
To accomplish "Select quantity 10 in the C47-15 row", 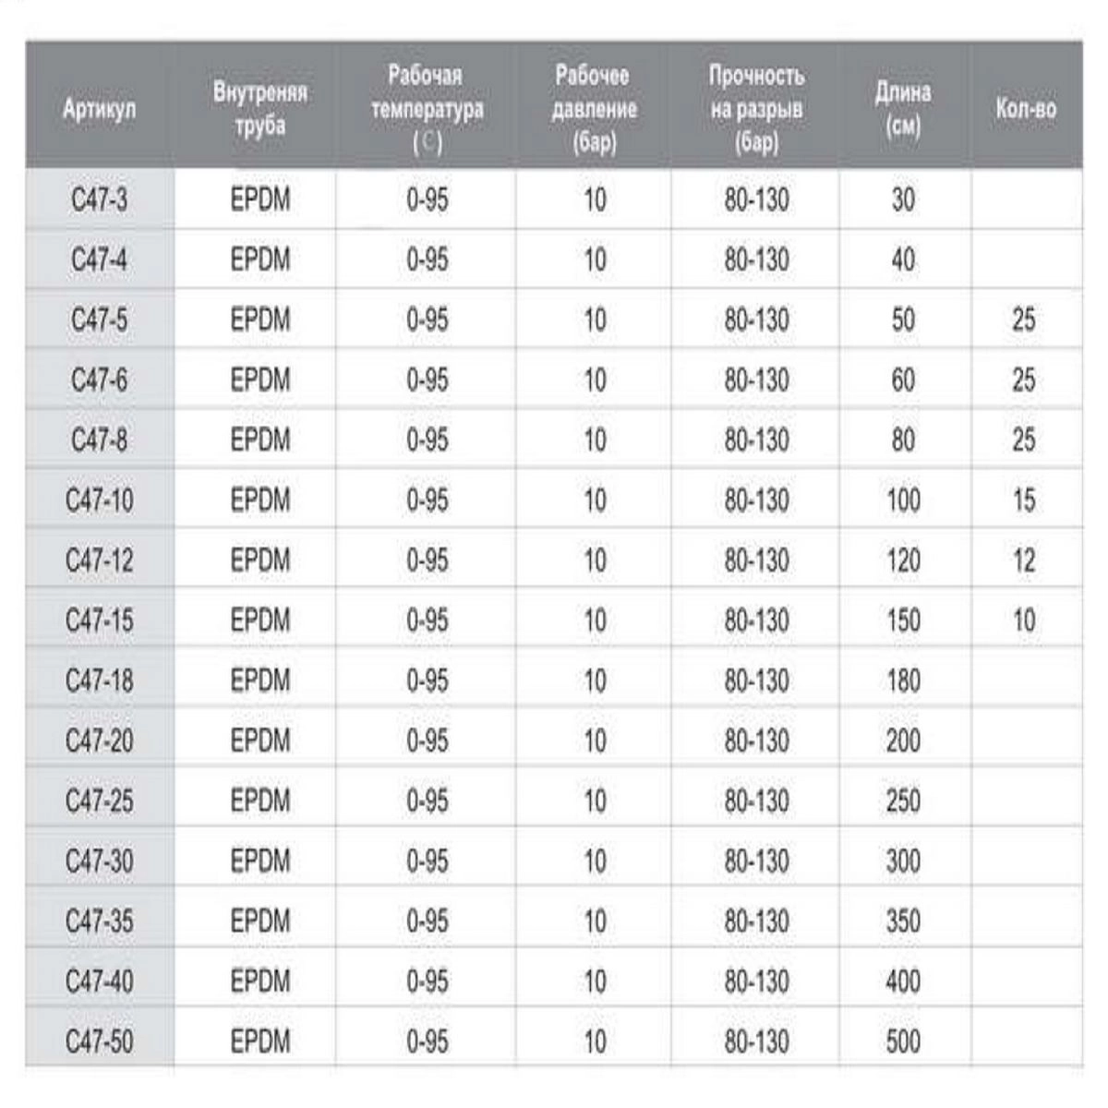I will (x=1024, y=620).
